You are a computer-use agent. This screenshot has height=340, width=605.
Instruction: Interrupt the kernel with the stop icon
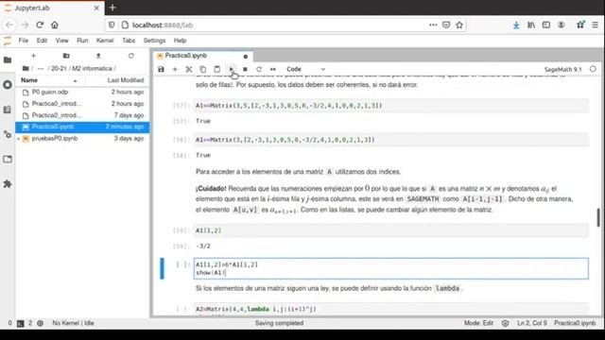[x=245, y=69]
